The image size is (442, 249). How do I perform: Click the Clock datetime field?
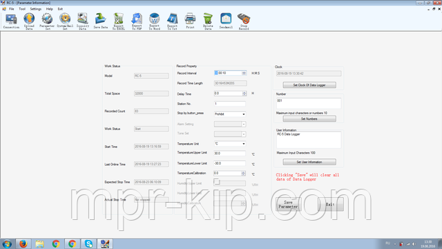(x=309, y=73)
